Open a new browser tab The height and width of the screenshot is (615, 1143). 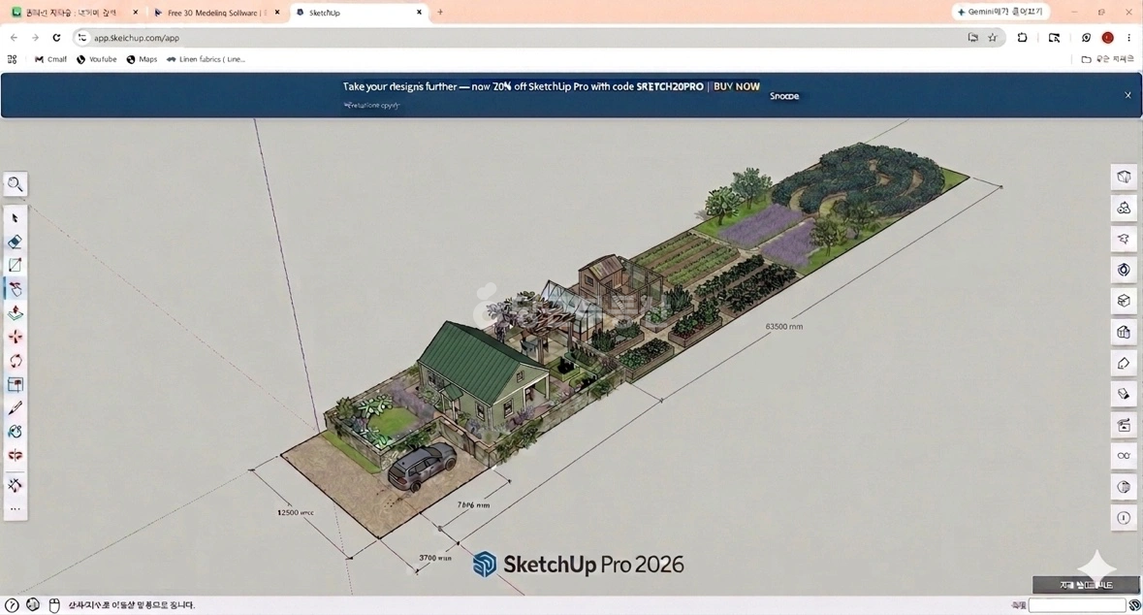click(x=440, y=13)
